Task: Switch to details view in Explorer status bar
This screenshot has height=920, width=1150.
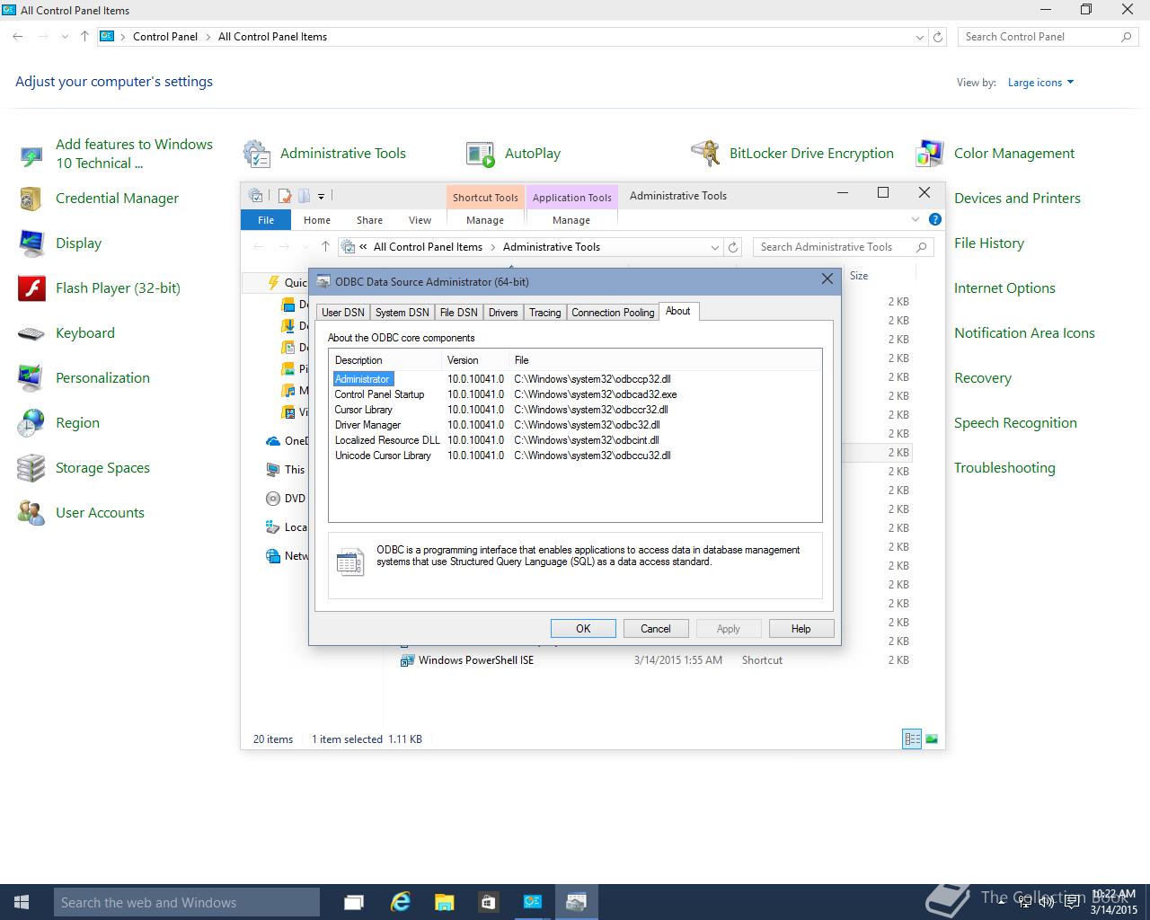Action: [912, 739]
